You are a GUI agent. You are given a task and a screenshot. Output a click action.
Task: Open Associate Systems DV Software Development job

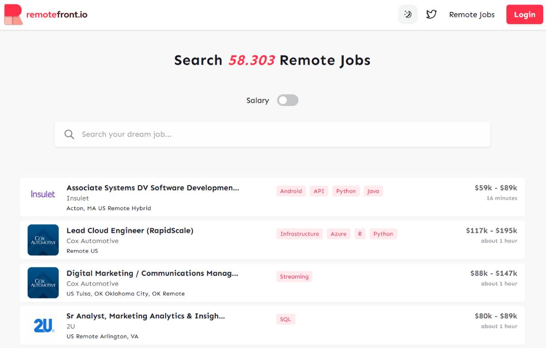(x=152, y=188)
